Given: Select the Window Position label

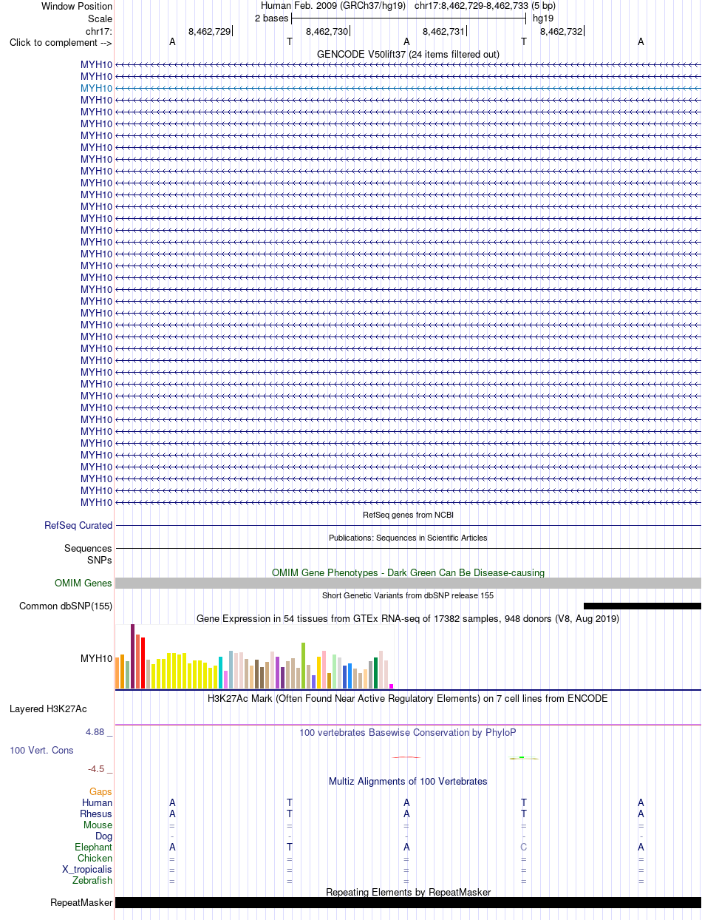Looking at the screenshot, I should coord(77,7).
